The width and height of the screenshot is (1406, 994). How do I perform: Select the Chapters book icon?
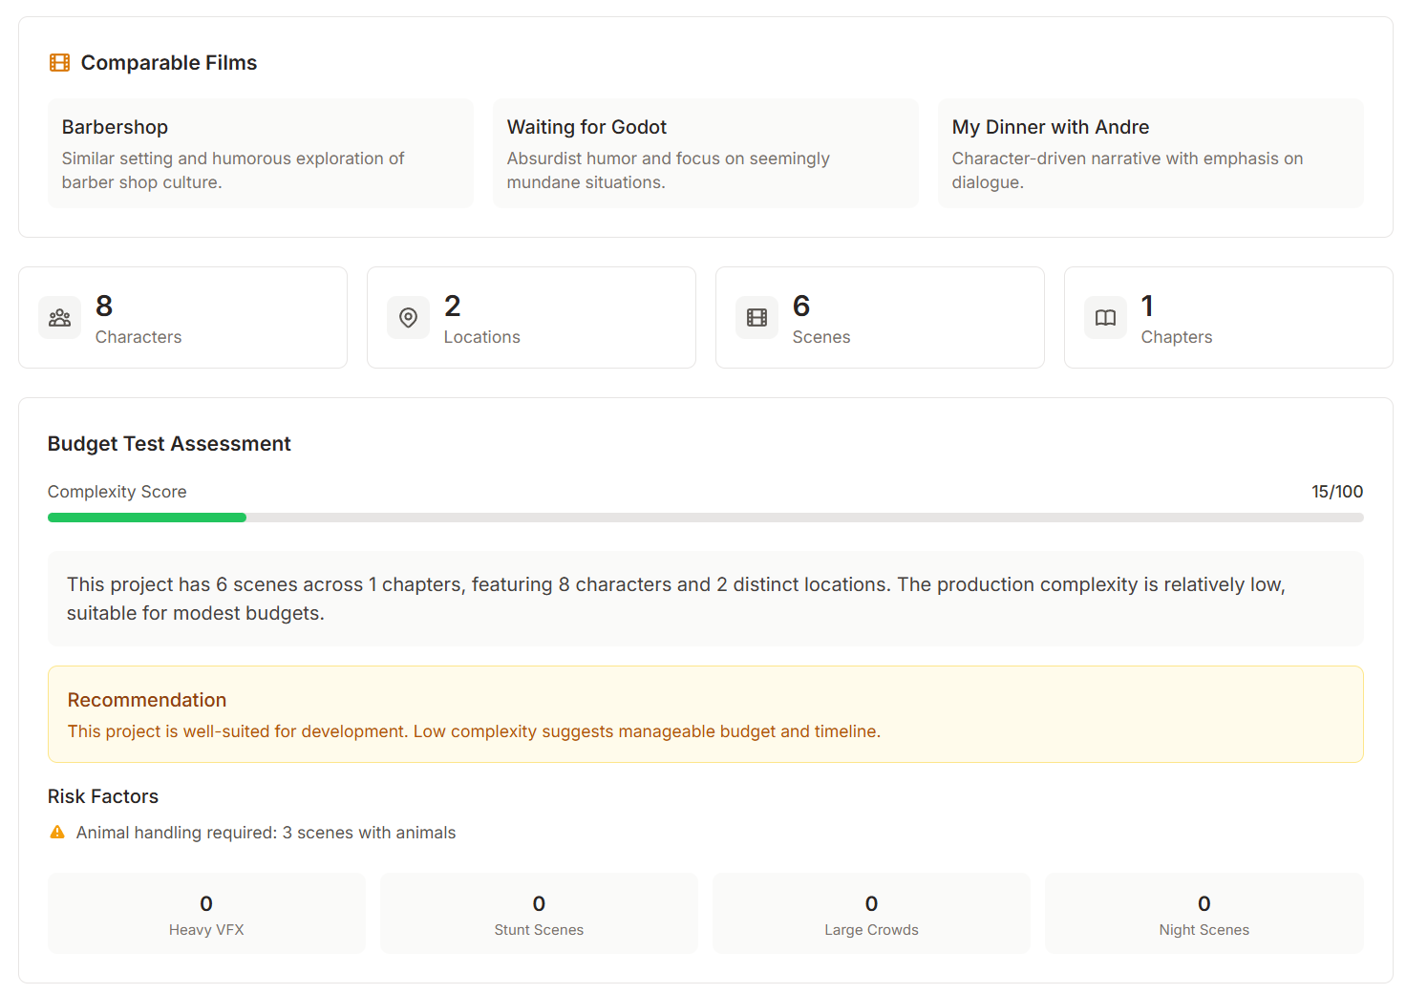(x=1105, y=317)
